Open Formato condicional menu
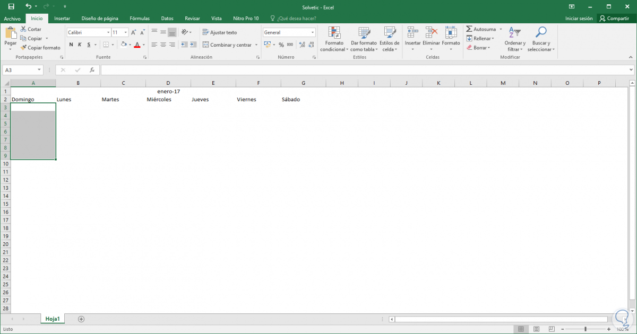 (x=334, y=39)
